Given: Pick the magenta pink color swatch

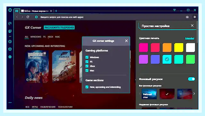Looking at the screenshot, I should point(143,48).
